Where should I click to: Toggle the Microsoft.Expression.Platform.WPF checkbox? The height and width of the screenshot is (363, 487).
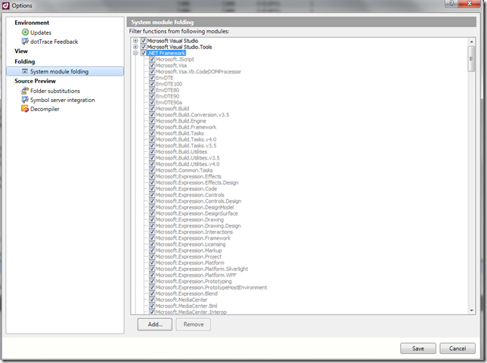152,275
